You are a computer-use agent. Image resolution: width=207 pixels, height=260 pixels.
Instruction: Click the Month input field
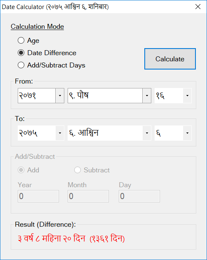(x=88, y=196)
